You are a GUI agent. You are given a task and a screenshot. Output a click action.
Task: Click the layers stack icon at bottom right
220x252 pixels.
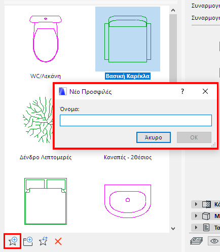(196, 241)
